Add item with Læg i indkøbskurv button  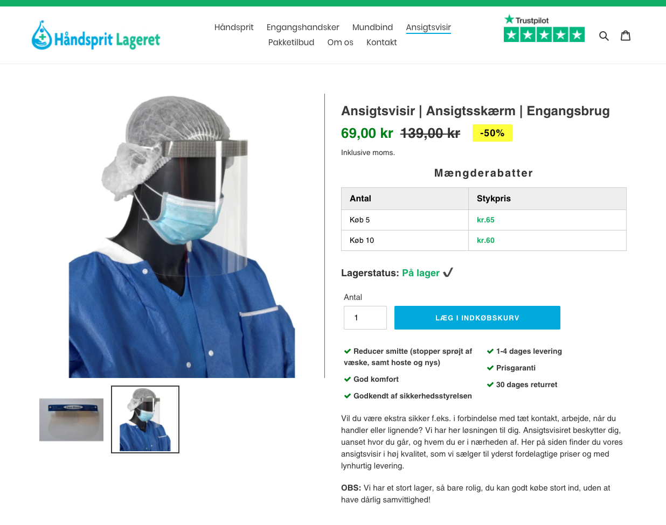(x=477, y=318)
